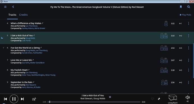Select the track title Love Me or Leave Me
Viewport: 194px width, 104px height.
(x=21, y=60)
